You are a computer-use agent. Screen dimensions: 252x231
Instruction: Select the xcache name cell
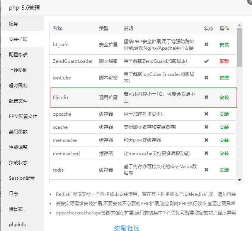(60, 127)
